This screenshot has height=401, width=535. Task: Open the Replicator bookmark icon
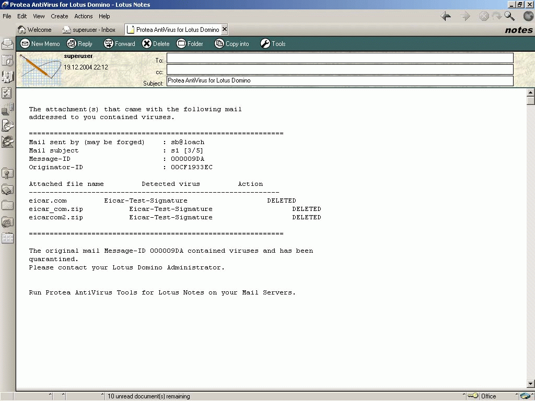point(7,109)
